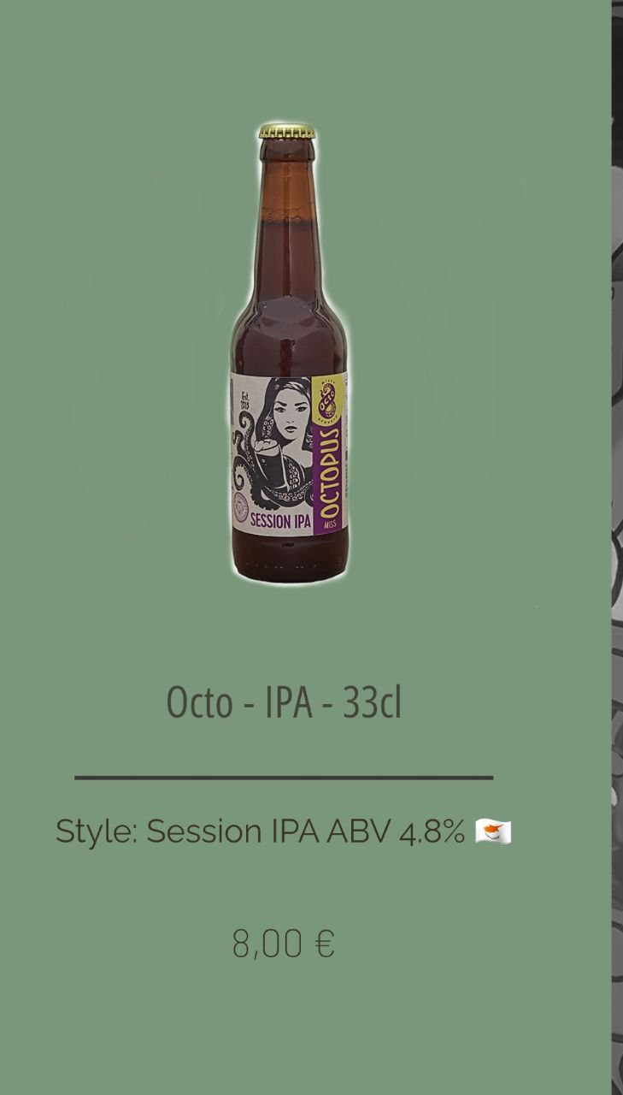The width and height of the screenshot is (623, 1095).
Task: Click the divider line under the title
Action: pyautogui.click(x=284, y=778)
